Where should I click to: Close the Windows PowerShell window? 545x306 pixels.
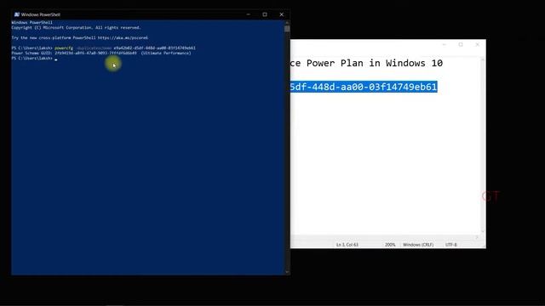[282, 14]
